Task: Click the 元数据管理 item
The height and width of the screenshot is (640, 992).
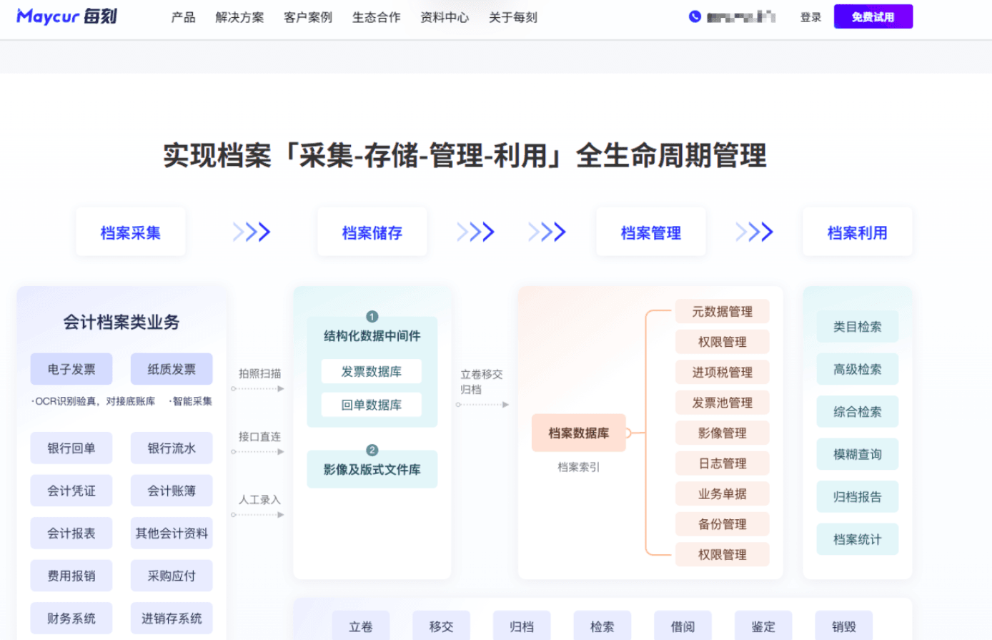Action: click(723, 312)
